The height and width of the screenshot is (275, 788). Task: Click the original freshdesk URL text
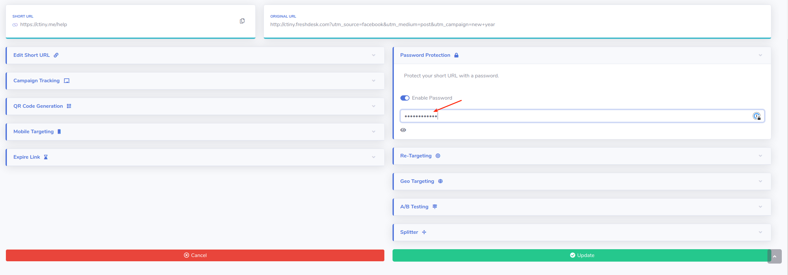click(382, 24)
